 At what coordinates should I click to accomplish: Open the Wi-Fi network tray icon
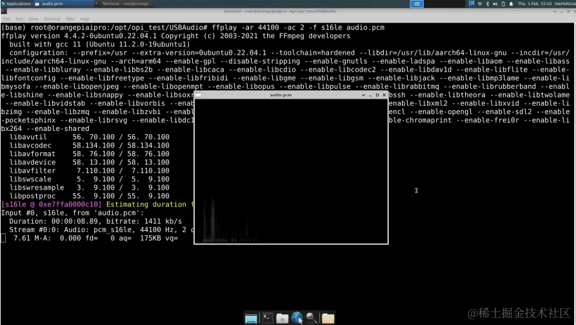pyautogui.click(x=480, y=4)
